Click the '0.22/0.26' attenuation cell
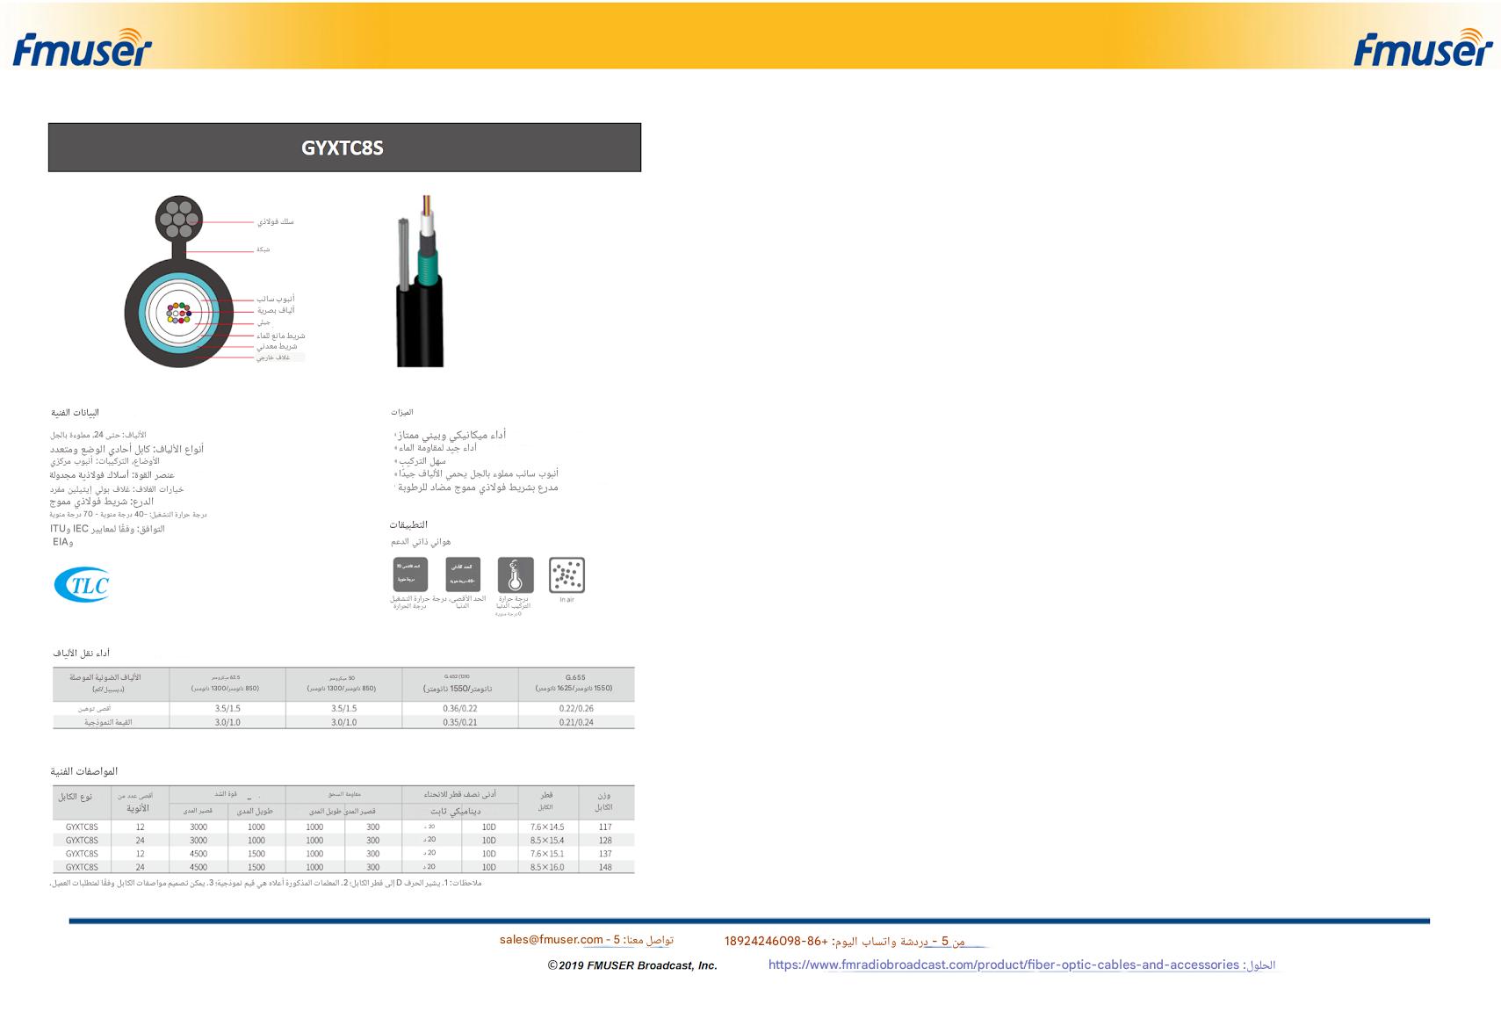Image resolution: width=1501 pixels, height=1026 pixels. pyautogui.click(x=576, y=709)
